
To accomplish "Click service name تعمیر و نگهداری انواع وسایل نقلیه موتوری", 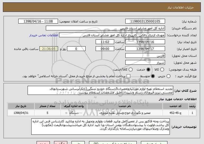I will click(x=125, y=113).
